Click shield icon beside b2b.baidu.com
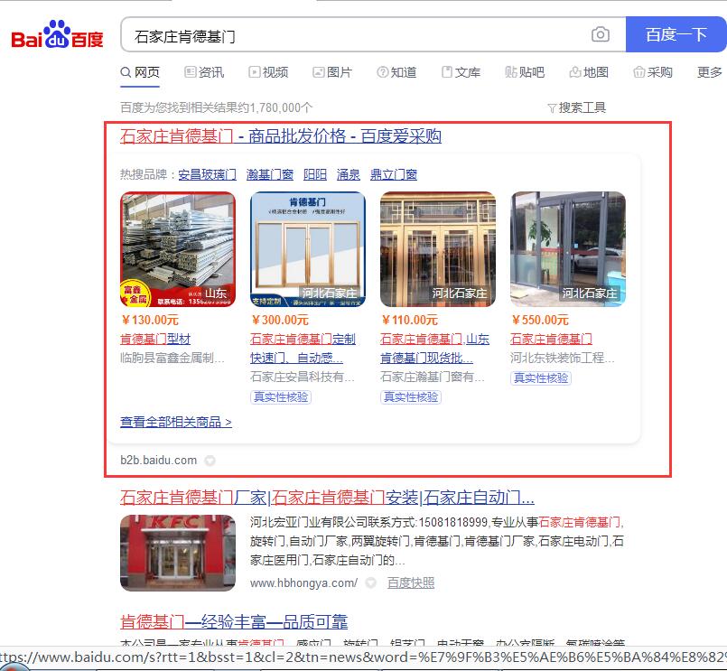The width and height of the screenshot is (727, 671). click(x=210, y=461)
